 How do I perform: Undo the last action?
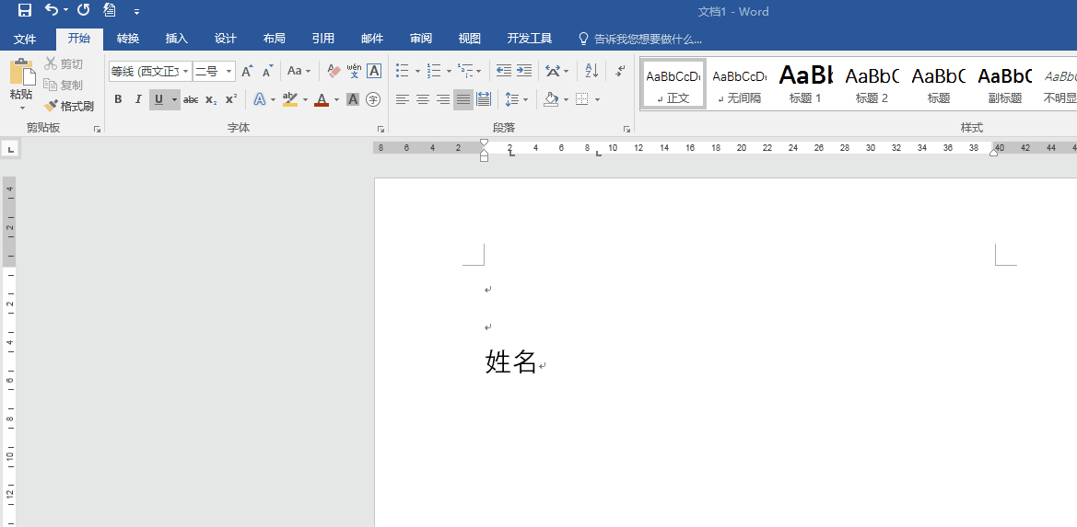(x=52, y=10)
